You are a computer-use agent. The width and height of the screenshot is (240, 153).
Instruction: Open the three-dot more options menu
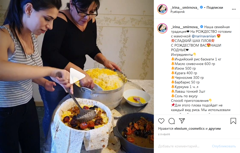pyautogui.click(x=234, y=9)
